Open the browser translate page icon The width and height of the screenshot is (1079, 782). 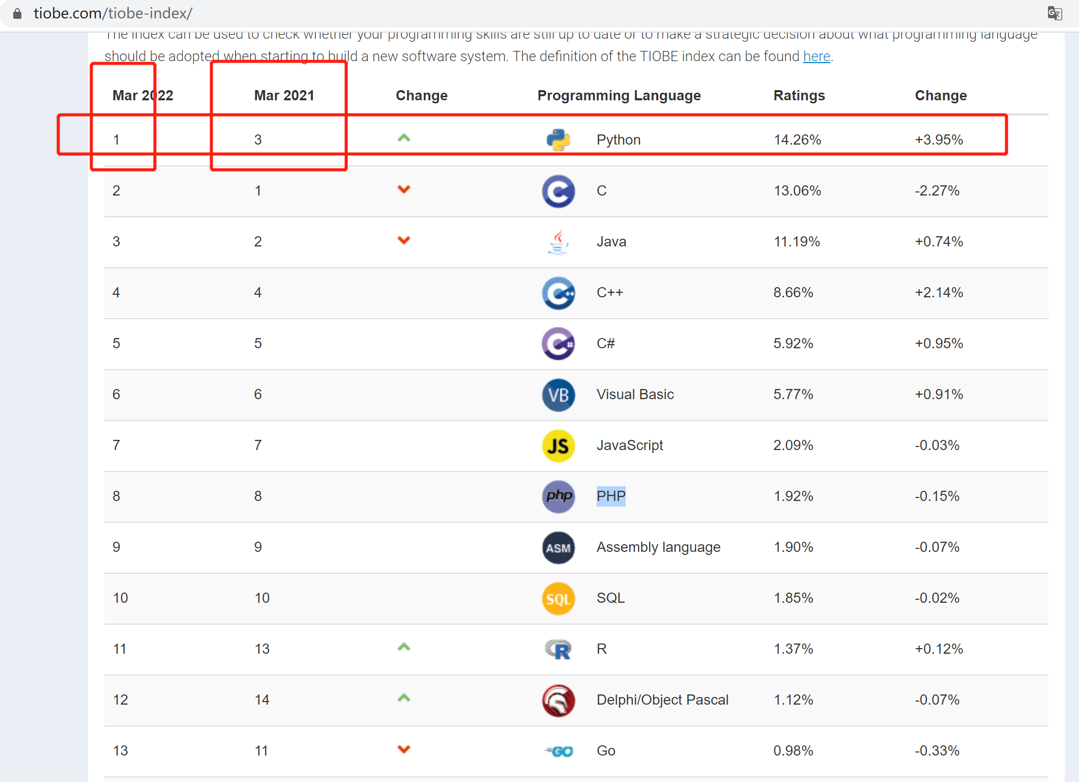point(1055,13)
